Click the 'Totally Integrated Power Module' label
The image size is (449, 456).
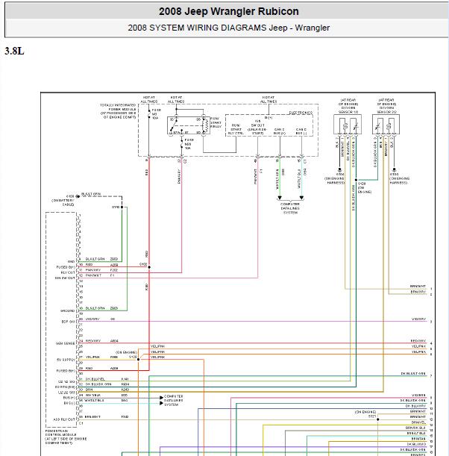(x=118, y=110)
